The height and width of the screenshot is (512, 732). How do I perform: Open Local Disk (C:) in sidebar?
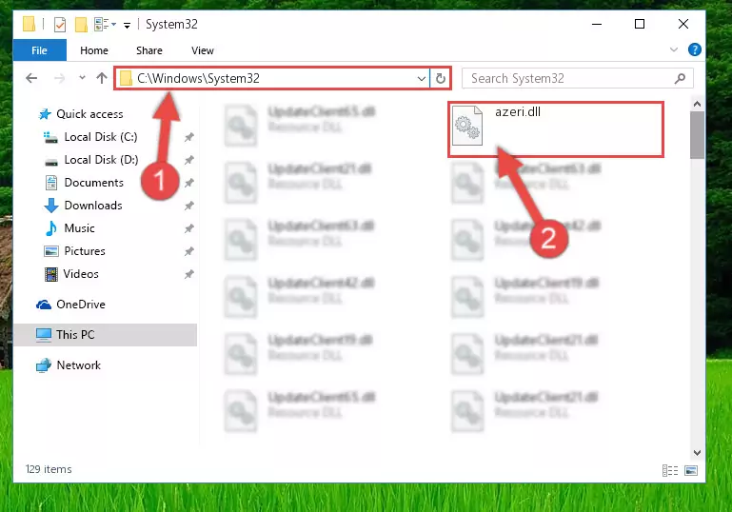(101, 137)
